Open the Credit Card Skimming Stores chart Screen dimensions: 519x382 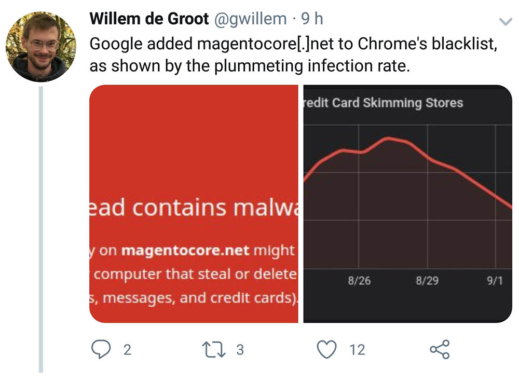408,203
